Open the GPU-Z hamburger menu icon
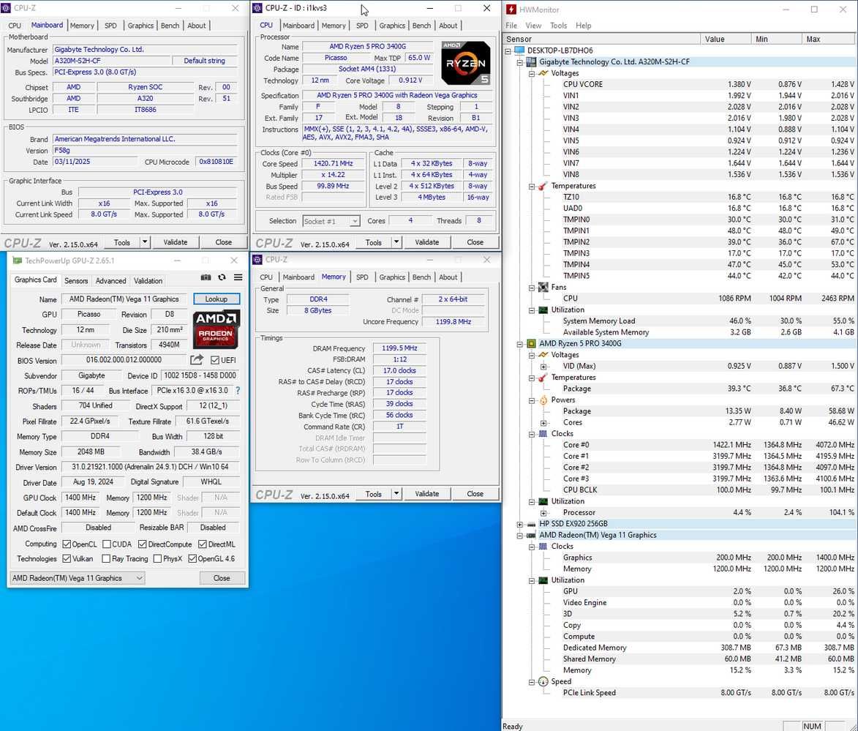This screenshot has width=858, height=731. (238, 277)
